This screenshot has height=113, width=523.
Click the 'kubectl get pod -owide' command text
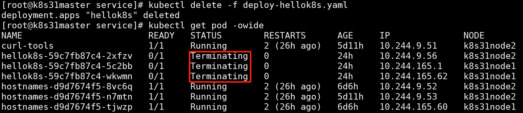[x=206, y=25]
